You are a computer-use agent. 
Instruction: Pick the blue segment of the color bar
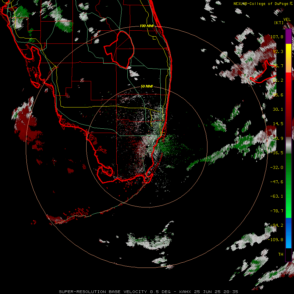(x=288, y=233)
